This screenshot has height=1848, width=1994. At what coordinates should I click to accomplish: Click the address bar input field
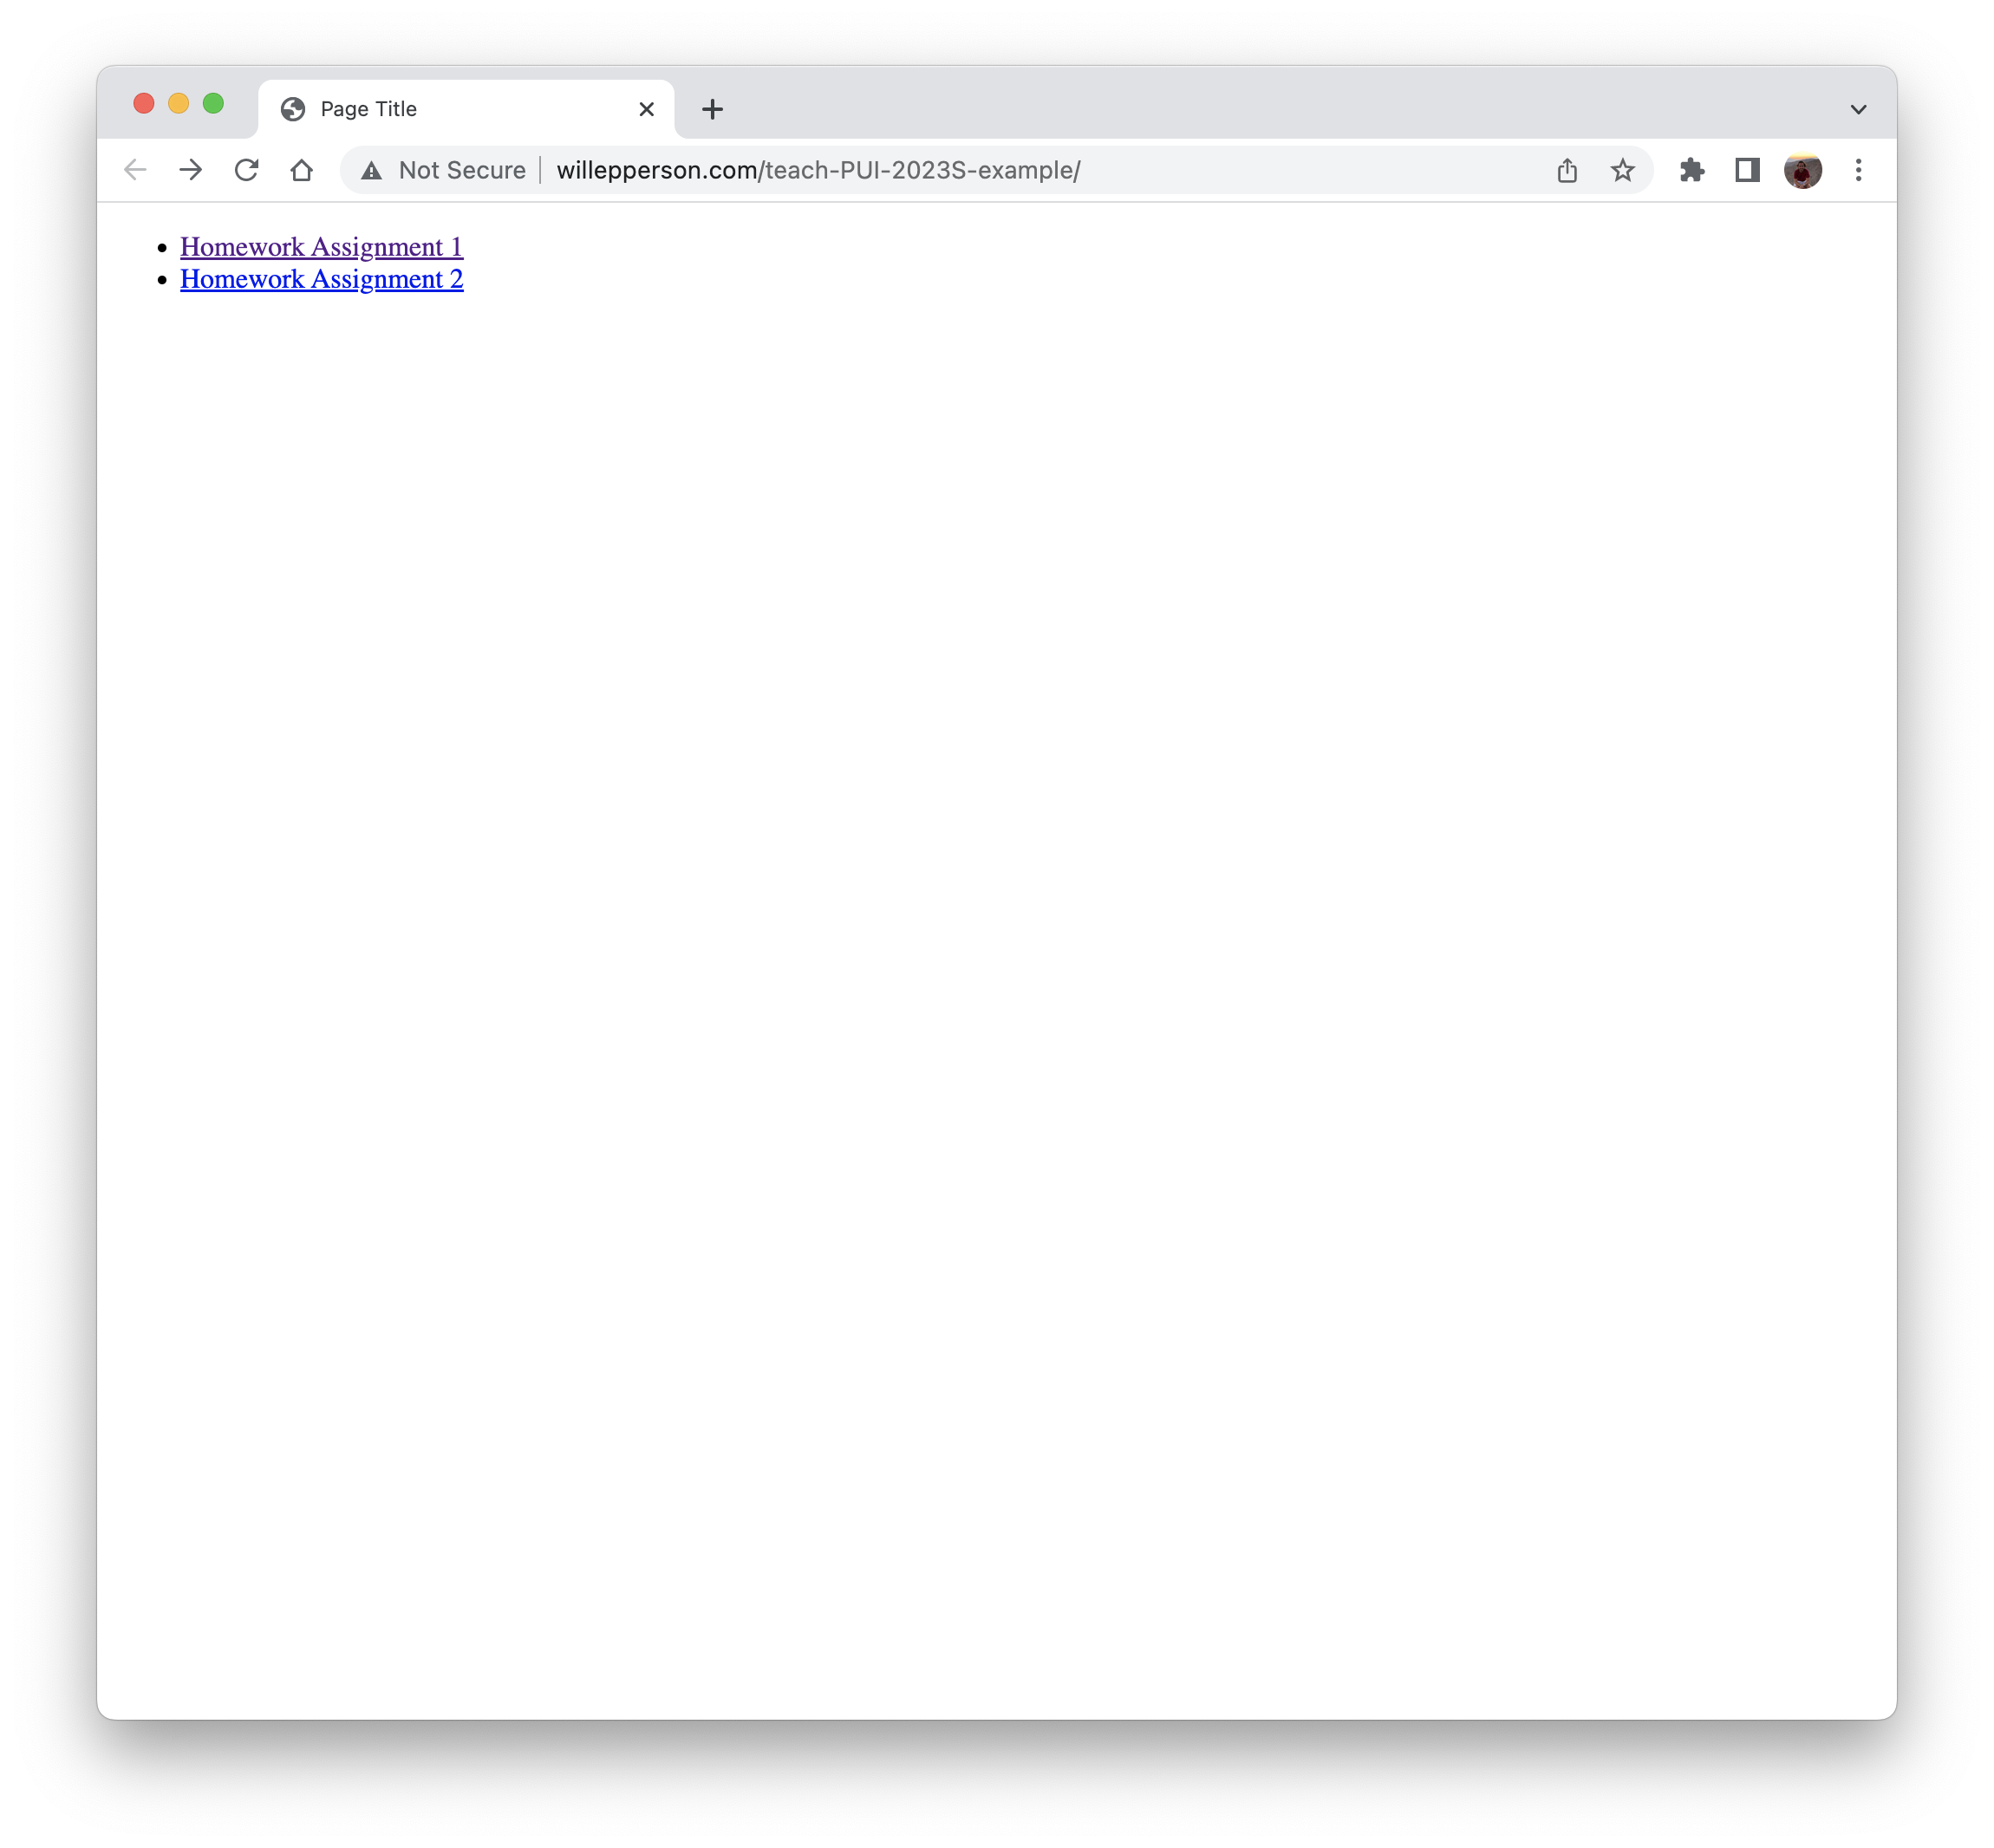(999, 168)
